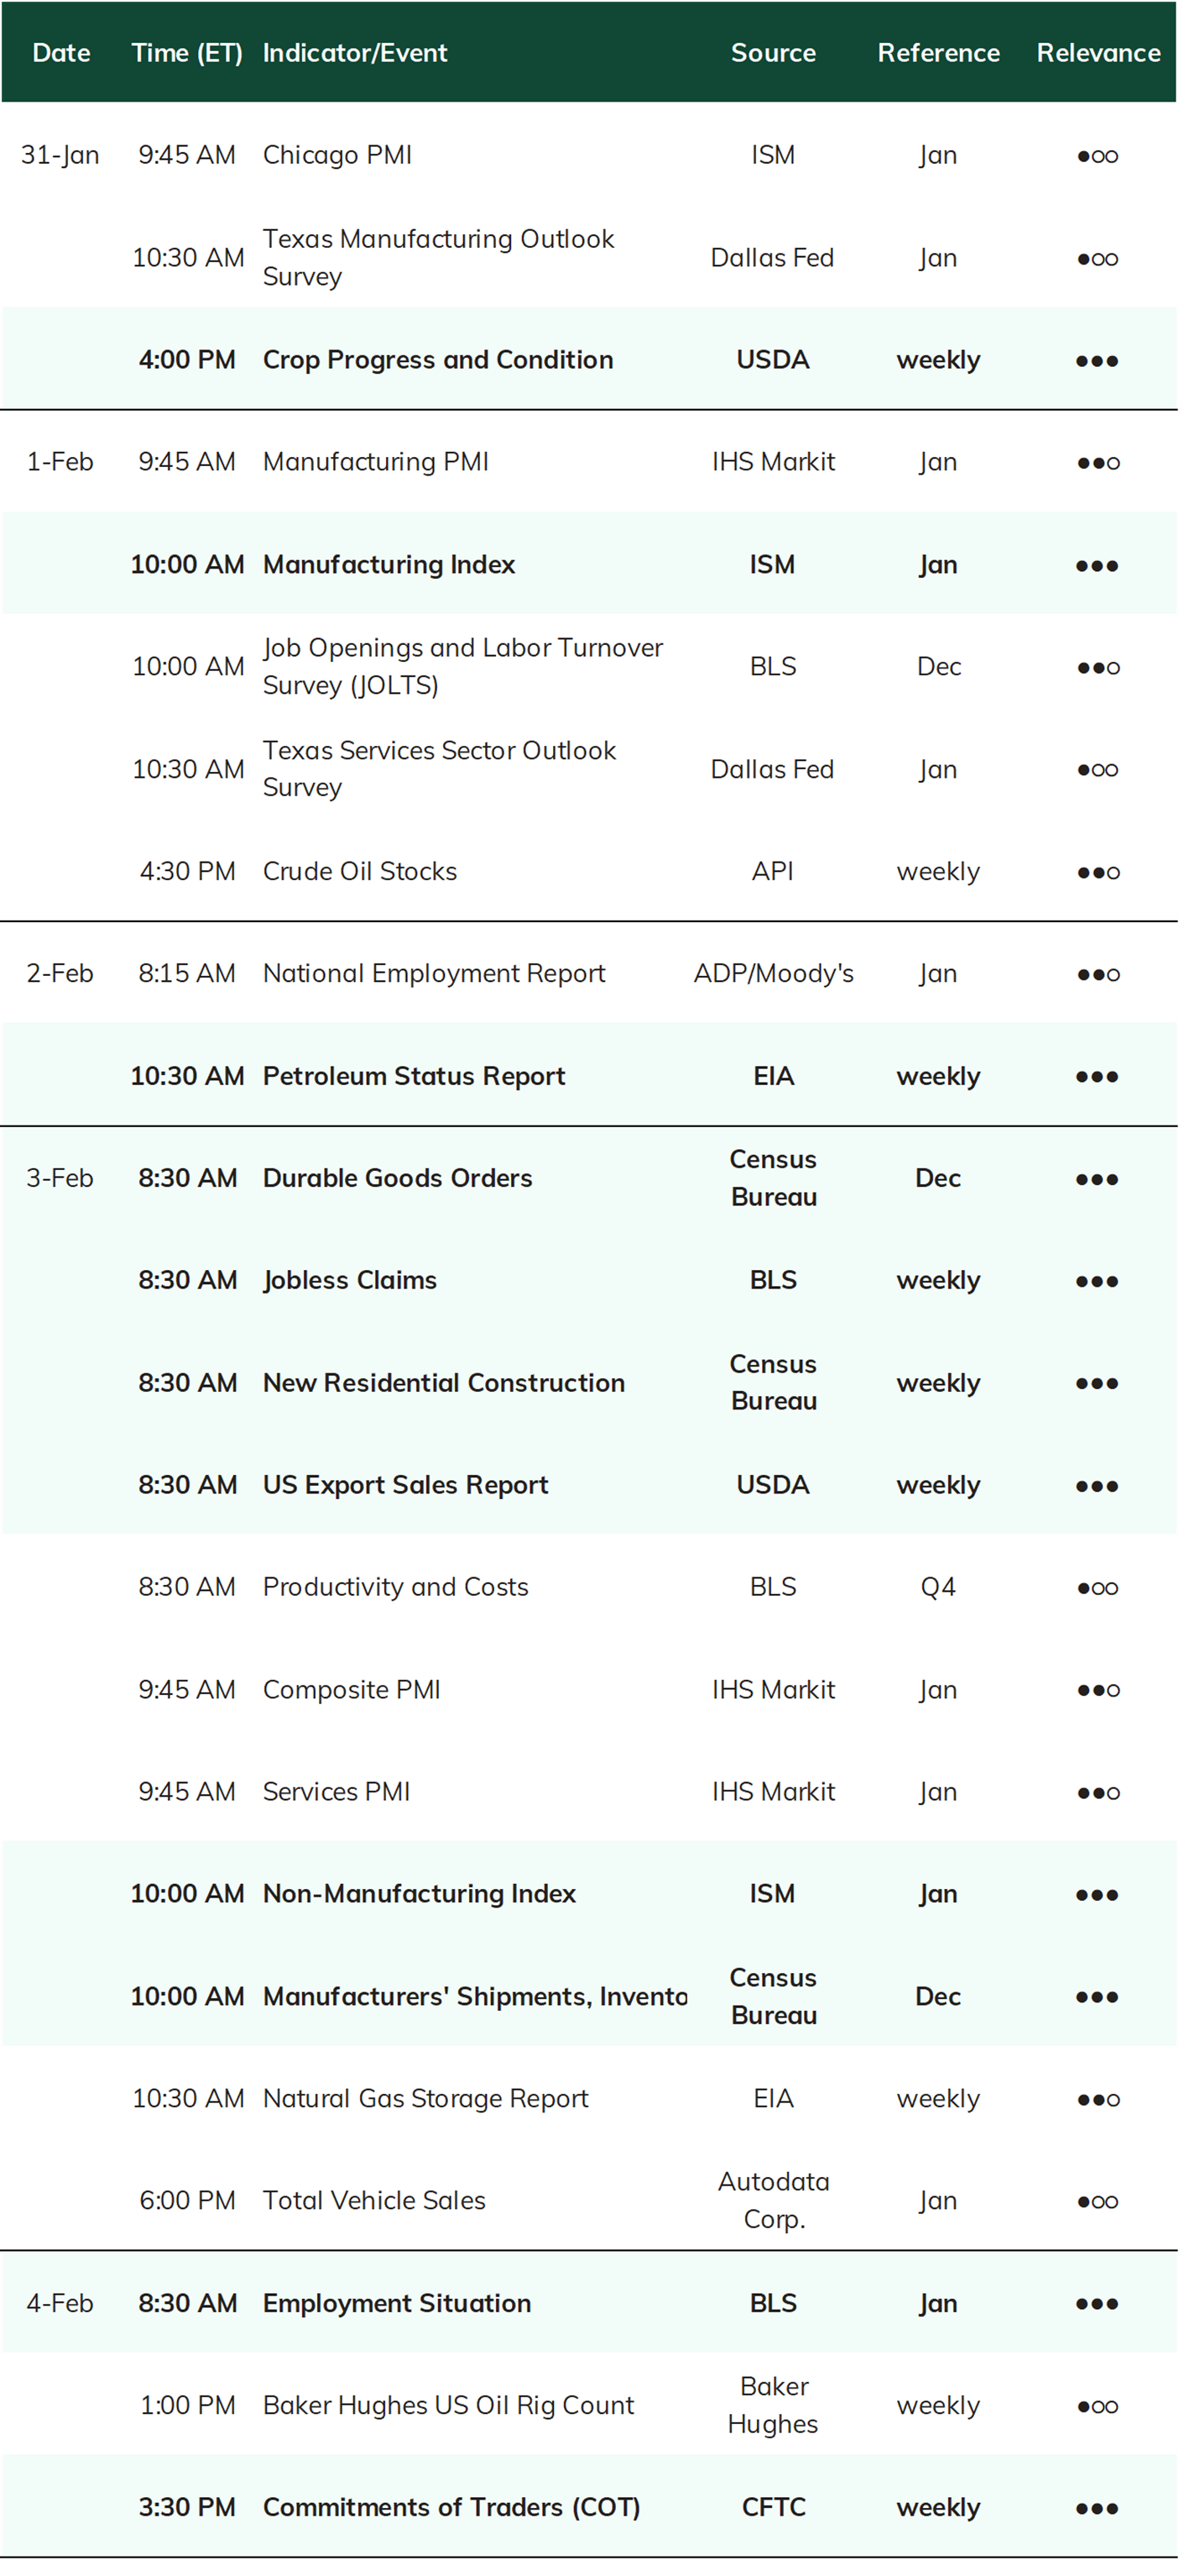Image resolution: width=1179 pixels, height=2576 pixels.
Task: Click relevance dots for Crude Oil Stocks
Action: (1098, 873)
